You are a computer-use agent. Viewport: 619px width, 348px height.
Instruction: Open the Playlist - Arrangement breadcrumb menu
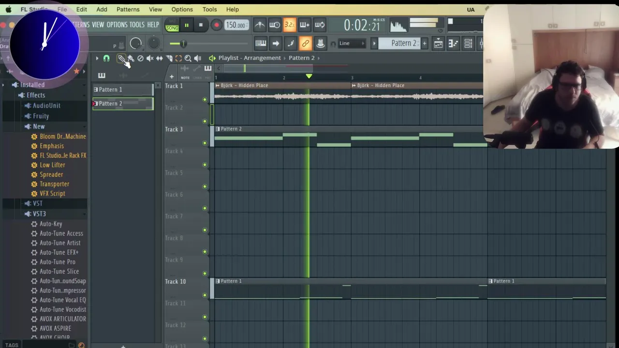tap(250, 58)
